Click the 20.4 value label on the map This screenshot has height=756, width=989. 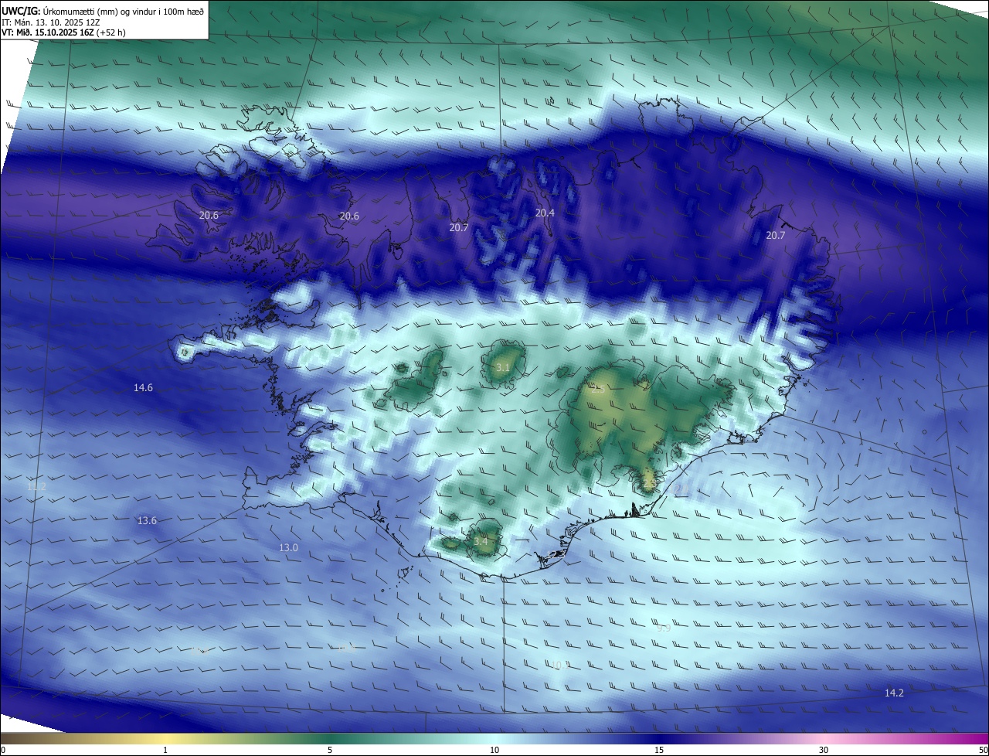pos(545,213)
